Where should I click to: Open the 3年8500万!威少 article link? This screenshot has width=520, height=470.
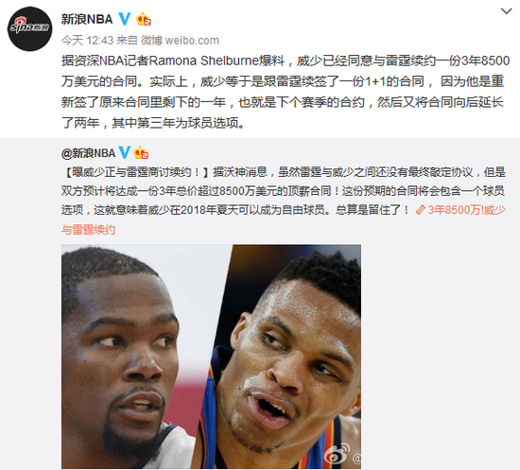coord(466,210)
